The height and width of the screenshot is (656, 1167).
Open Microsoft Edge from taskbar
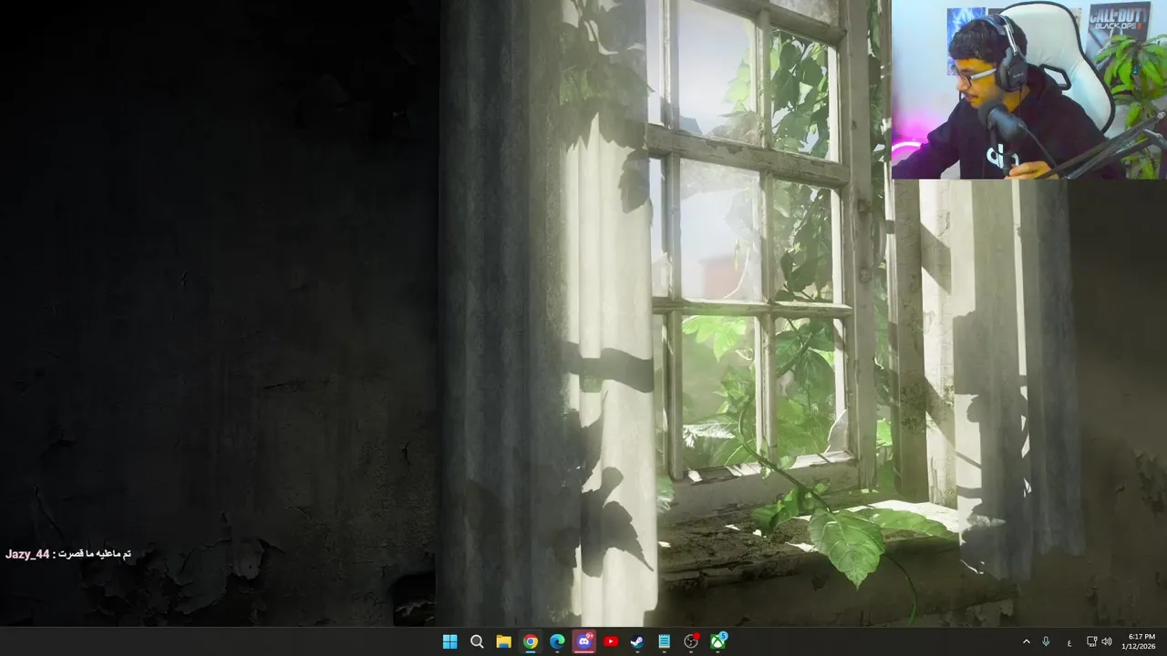click(557, 641)
